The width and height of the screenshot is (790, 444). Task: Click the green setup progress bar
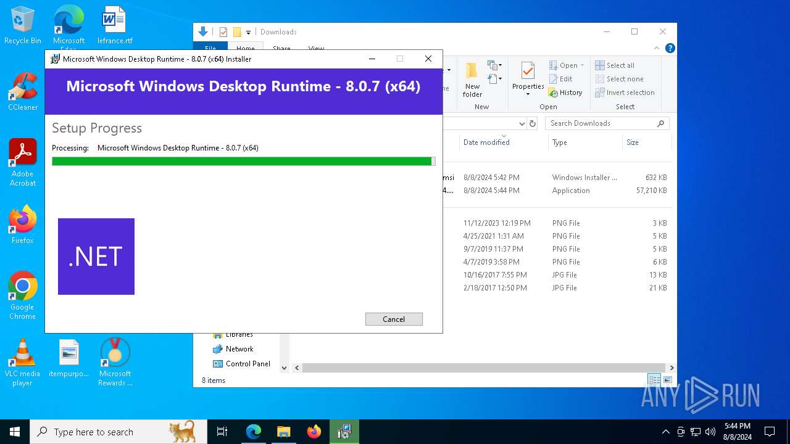point(243,161)
